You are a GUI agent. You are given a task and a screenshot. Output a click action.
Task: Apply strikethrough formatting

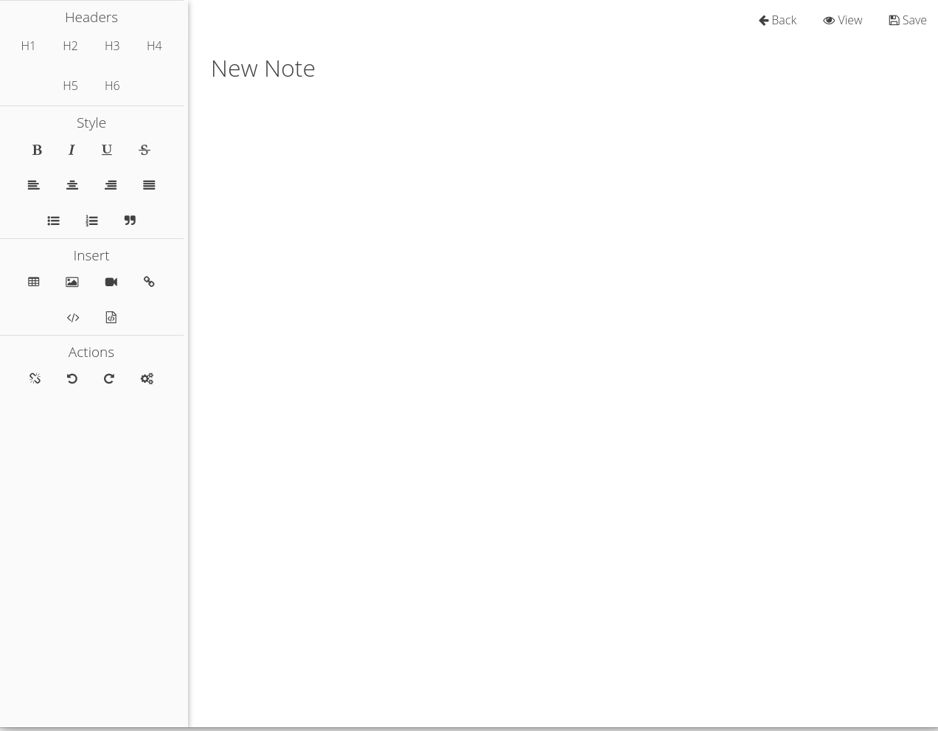tap(145, 150)
